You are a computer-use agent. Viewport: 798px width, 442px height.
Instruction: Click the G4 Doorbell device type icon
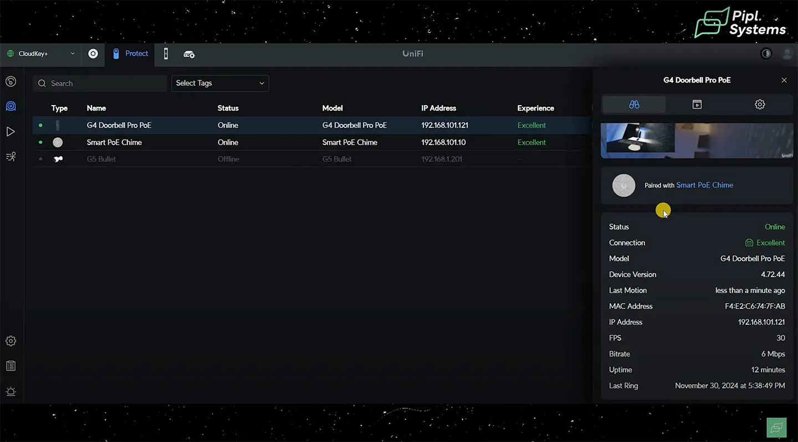click(x=58, y=126)
